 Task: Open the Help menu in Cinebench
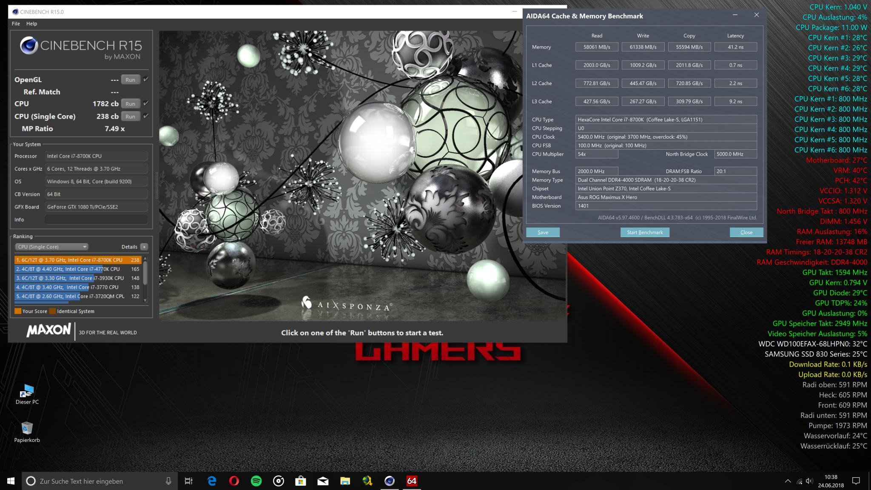[31, 24]
